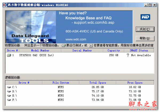Click the Not Available SMART status text
This screenshot has width=160, height=112.
click(x=141, y=55)
